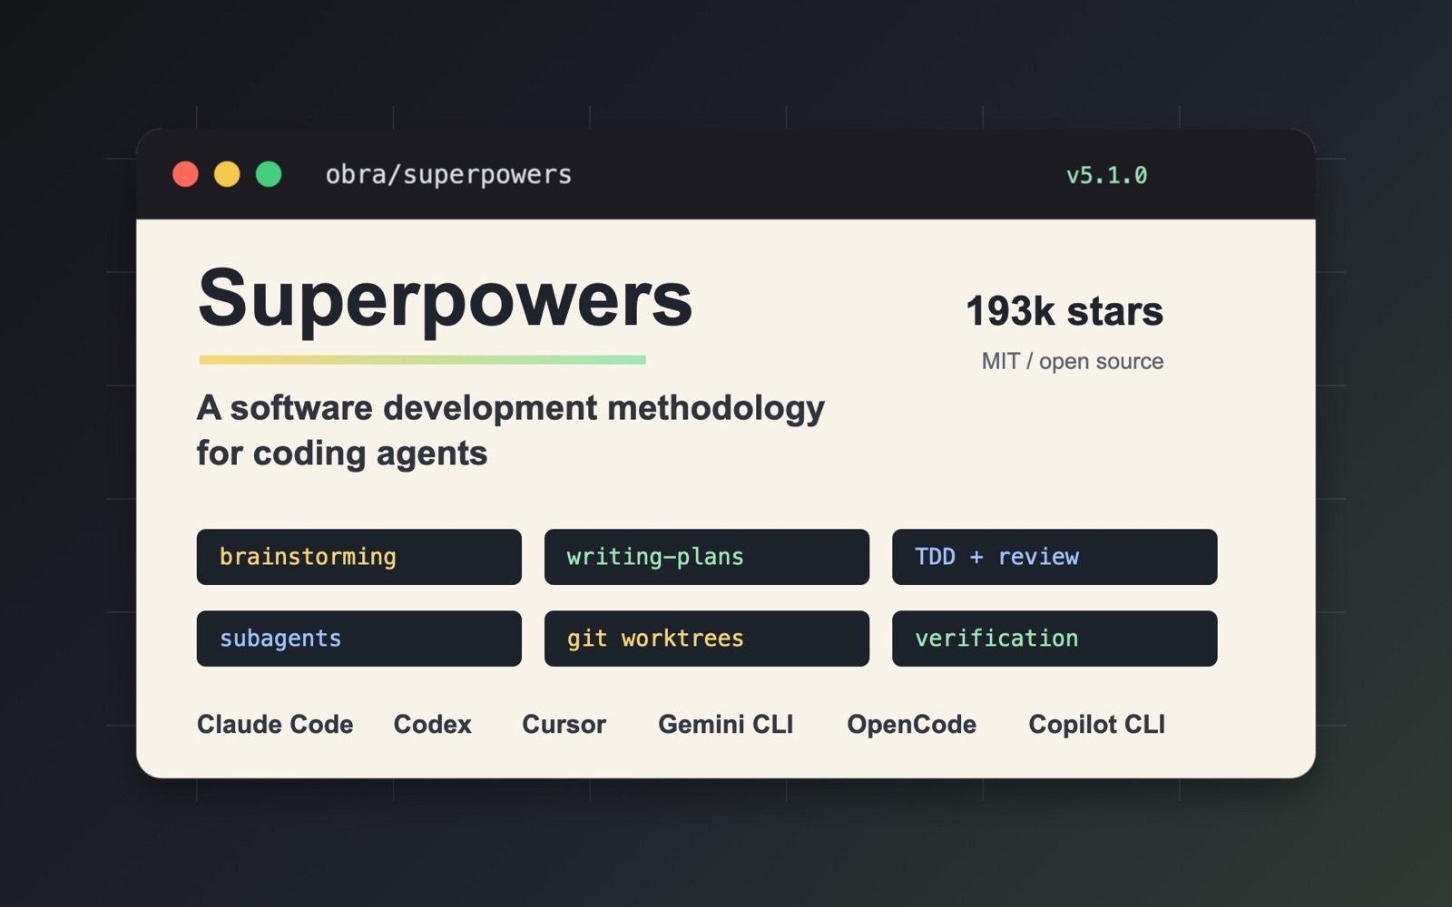The image size is (1452, 907).
Task: Select the obra/superpowers title text
Action: point(448,174)
